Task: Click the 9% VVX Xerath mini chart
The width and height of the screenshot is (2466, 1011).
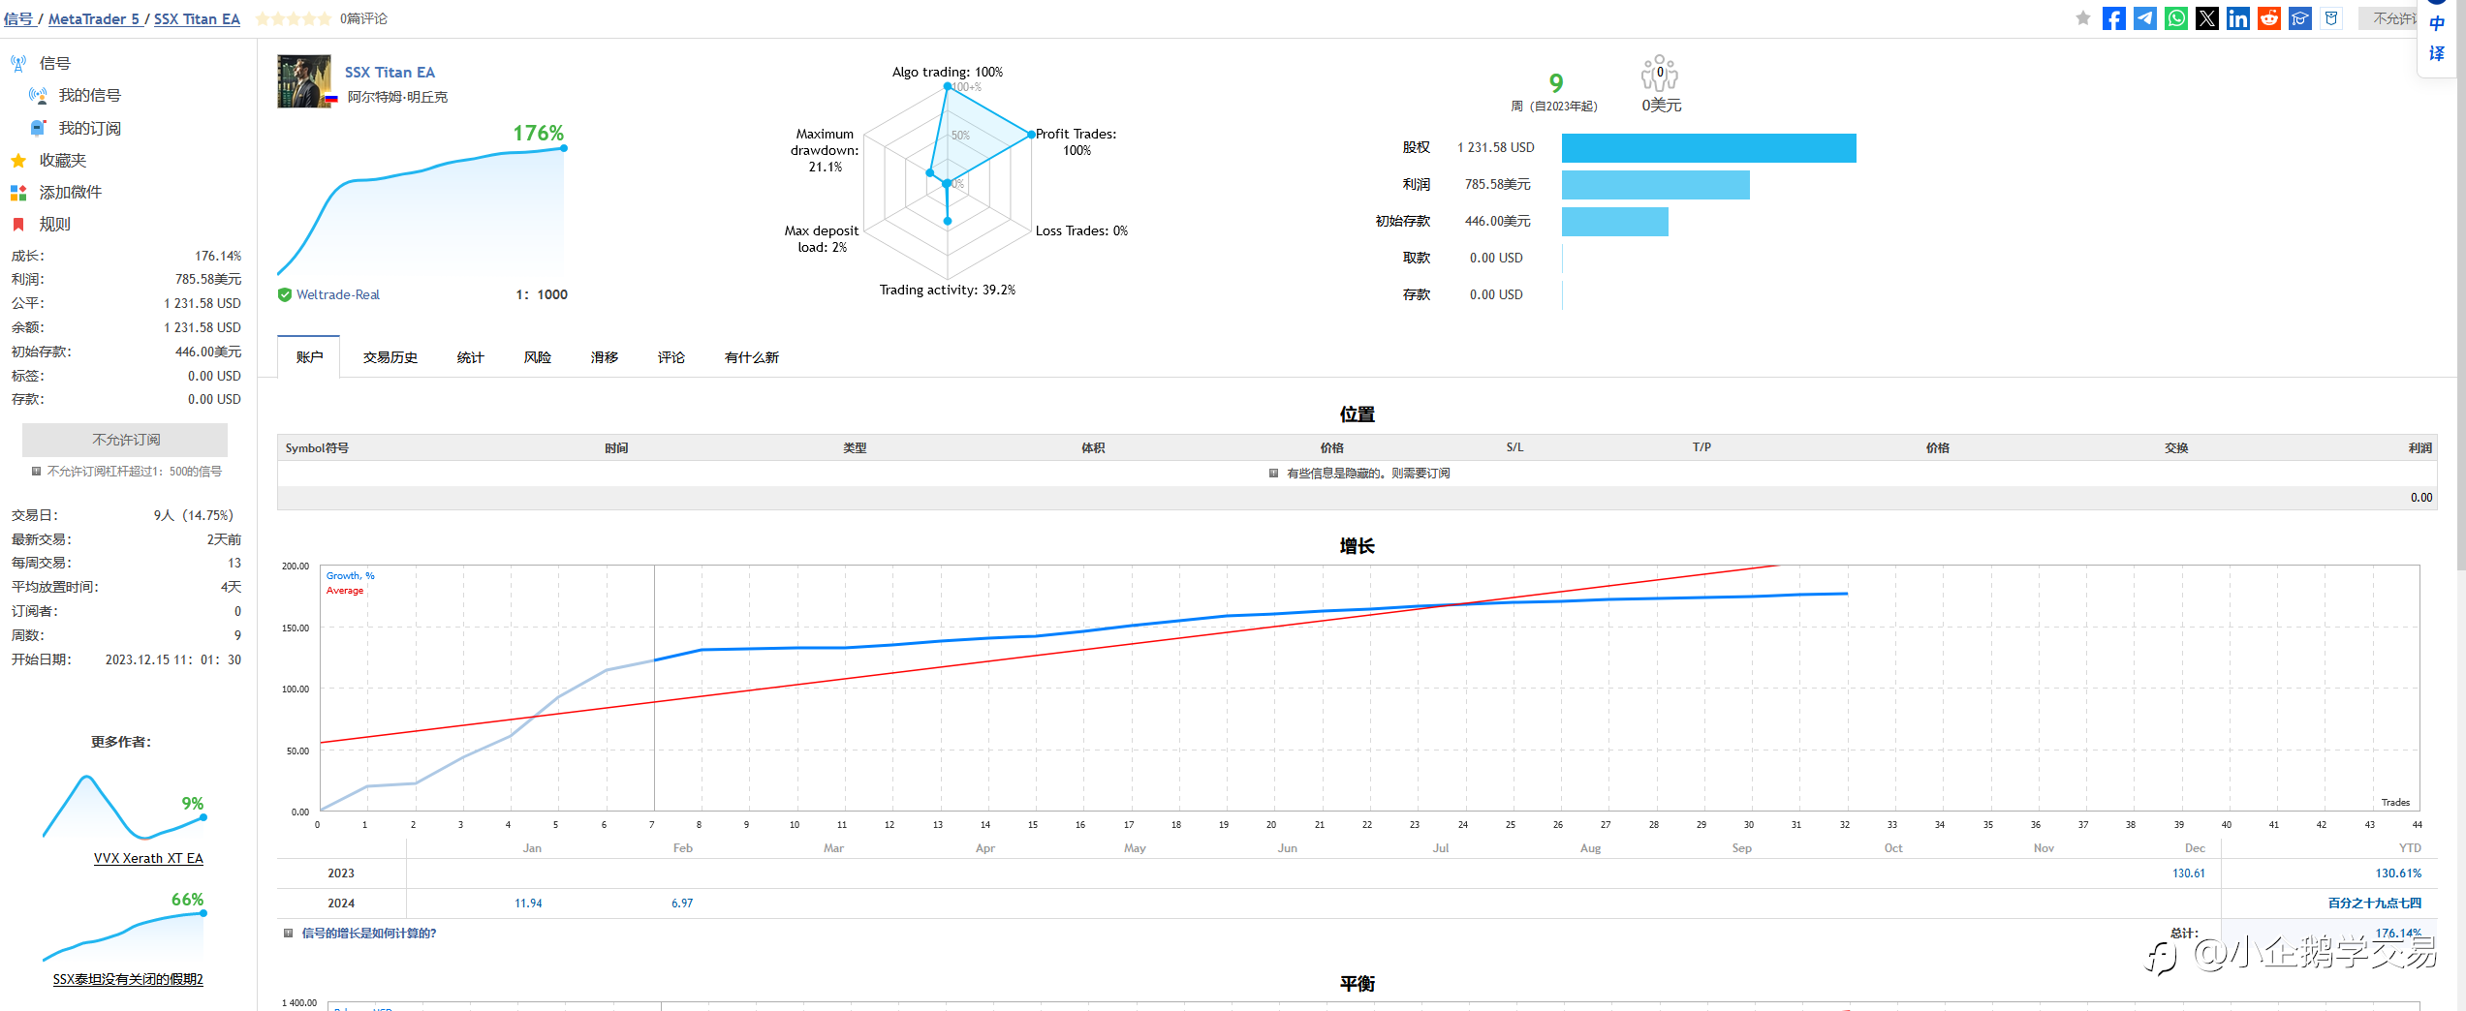Action: click(125, 807)
